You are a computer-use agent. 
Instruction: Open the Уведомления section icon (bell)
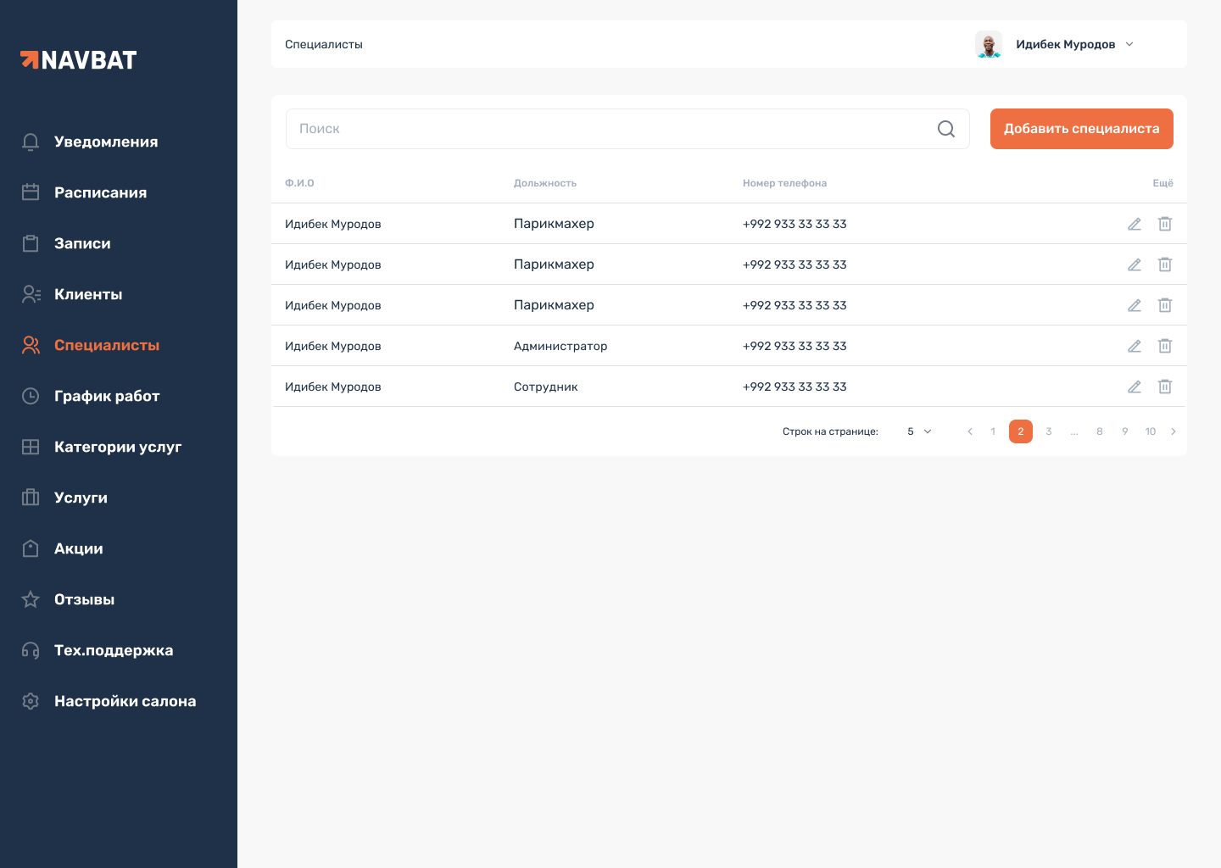(x=31, y=142)
